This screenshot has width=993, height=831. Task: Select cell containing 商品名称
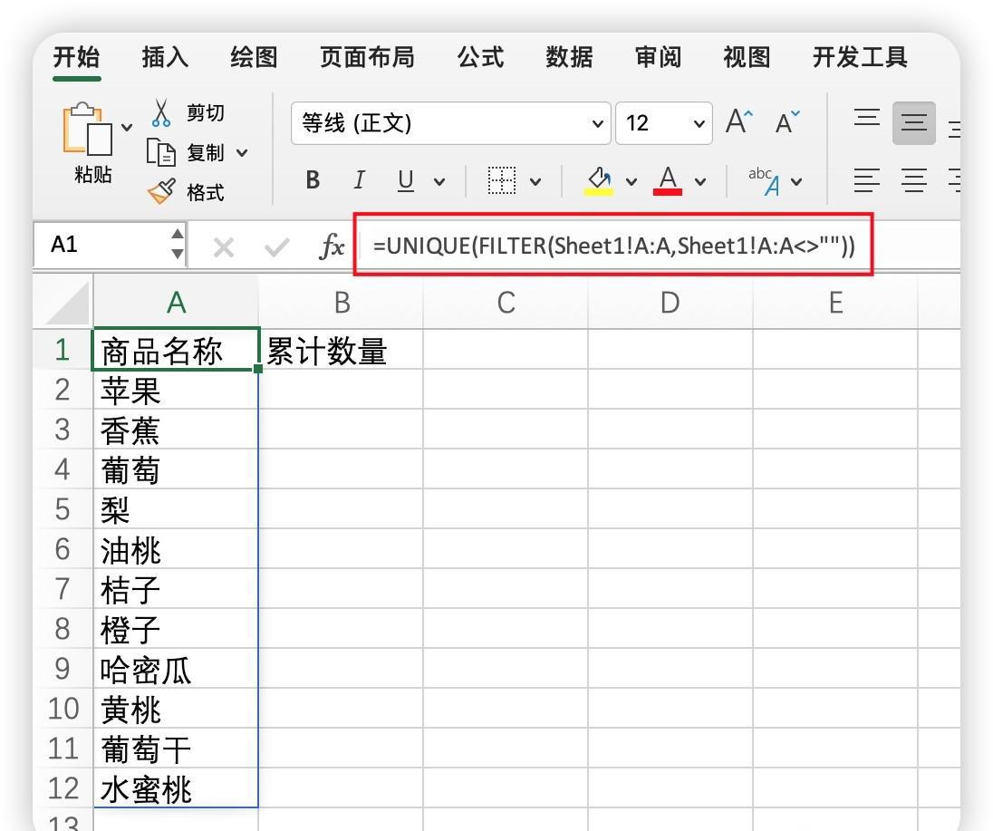[176, 349]
